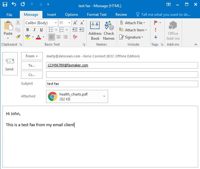
Task: Toggle italic formatting
Action: coord(34,30)
